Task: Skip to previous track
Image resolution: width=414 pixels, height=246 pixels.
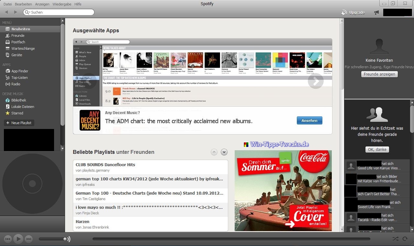Action: tap(8, 239)
